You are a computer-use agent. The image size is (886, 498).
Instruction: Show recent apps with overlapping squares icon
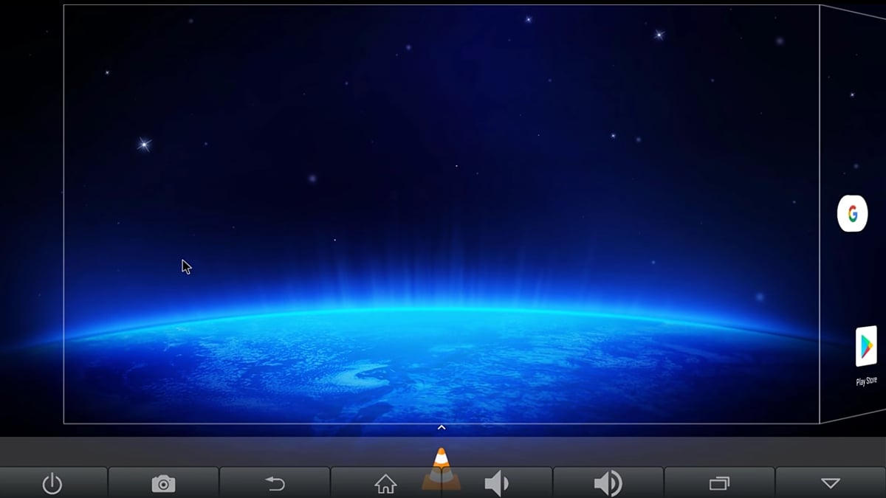coord(719,484)
